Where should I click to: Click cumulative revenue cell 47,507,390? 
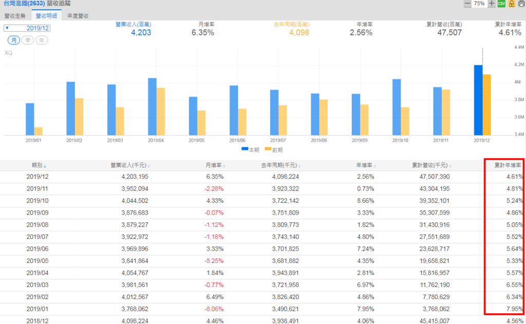435,177
